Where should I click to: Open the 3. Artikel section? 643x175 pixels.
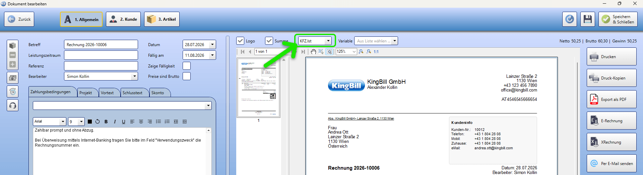[x=162, y=19]
